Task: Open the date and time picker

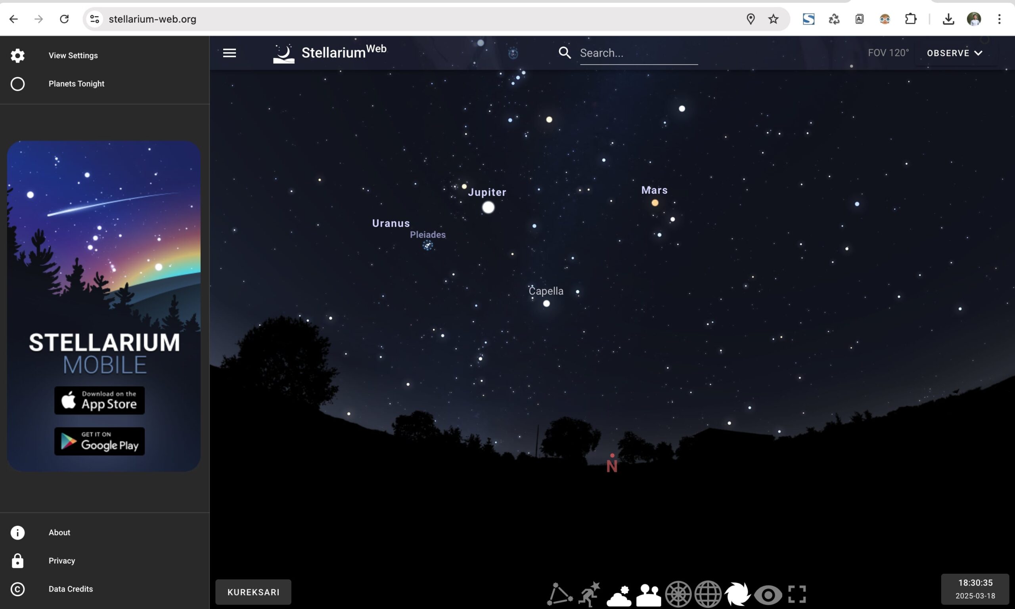Action: click(975, 588)
